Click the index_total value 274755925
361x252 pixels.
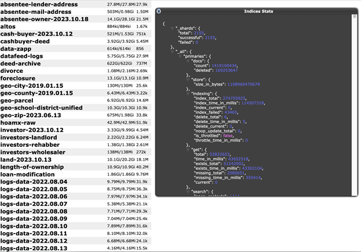tap(234, 98)
